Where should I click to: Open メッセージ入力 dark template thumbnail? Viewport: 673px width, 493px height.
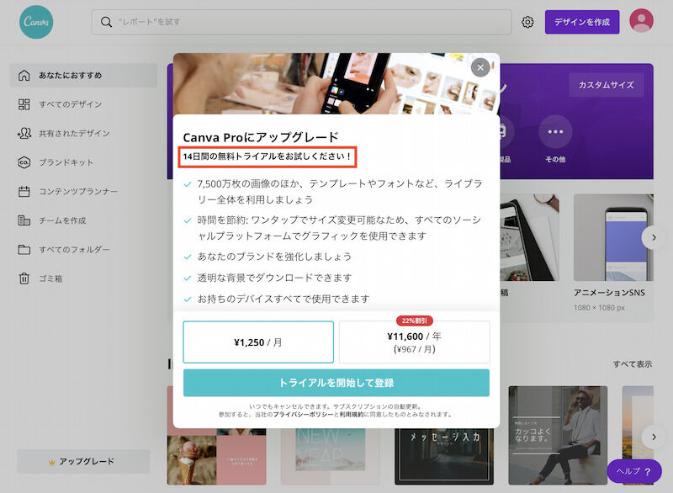[x=444, y=457]
